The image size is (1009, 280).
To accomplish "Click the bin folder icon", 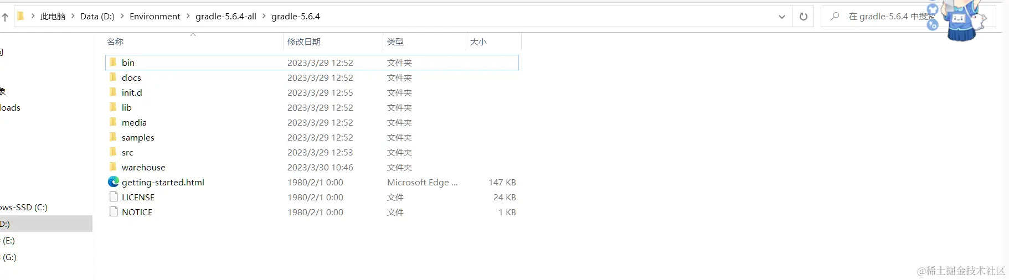I will [113, 62].
